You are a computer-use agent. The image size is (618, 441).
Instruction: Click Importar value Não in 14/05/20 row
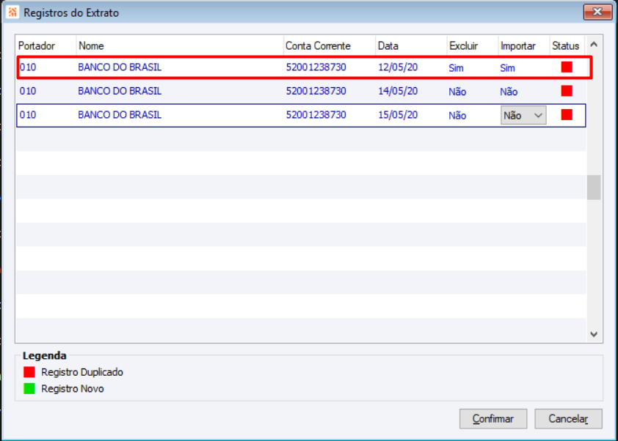click(x=509, y=92)
